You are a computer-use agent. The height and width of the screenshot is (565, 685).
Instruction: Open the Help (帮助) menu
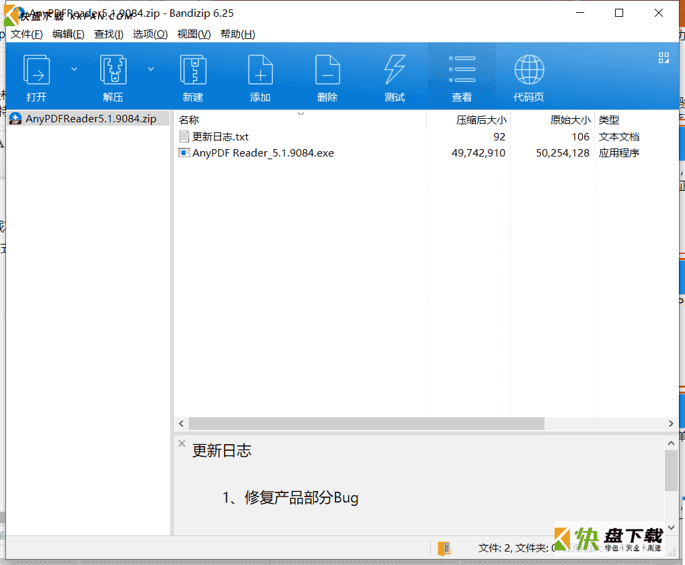(x=238, y=34)
